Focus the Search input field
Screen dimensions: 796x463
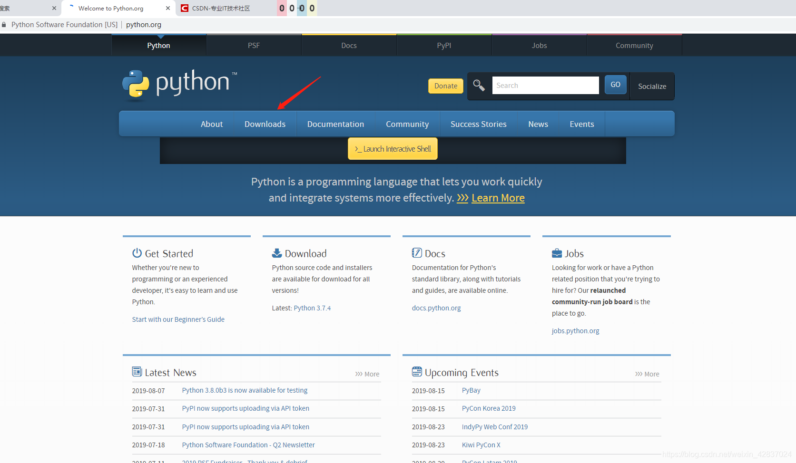pyautogui.click(x=545, y=86)
